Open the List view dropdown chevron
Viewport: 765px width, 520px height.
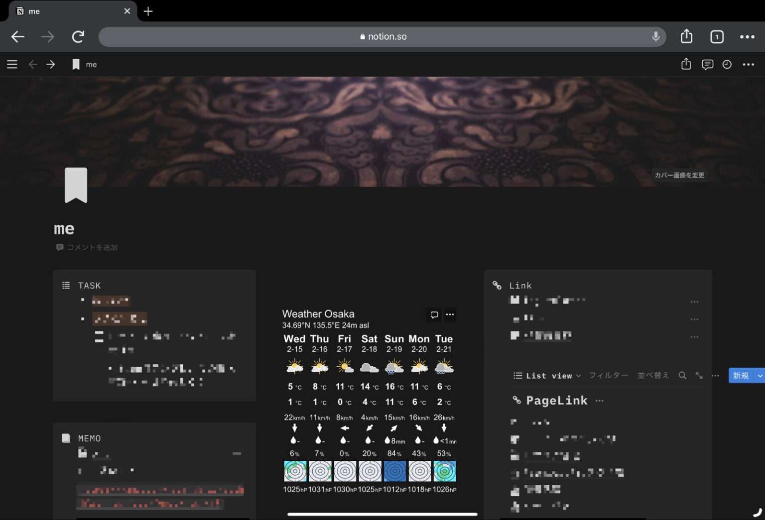click(x=578, y=376)
